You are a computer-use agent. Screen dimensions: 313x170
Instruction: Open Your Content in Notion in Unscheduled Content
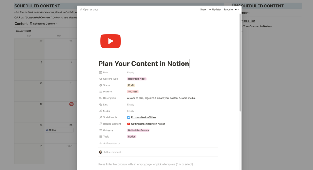(x=257, y=26)
